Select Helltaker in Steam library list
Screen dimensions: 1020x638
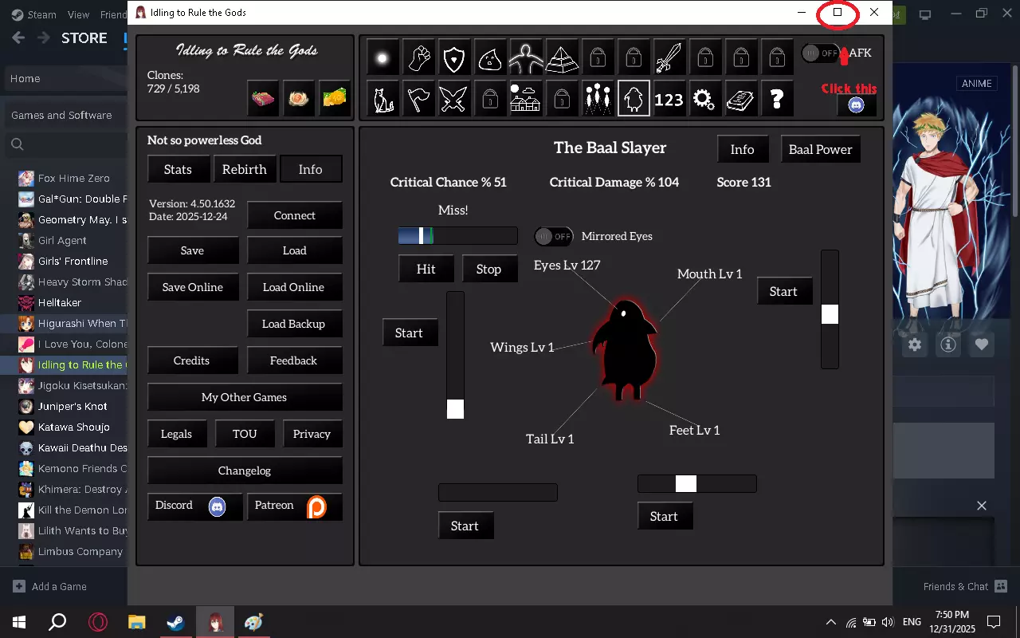[x=60, y=302]
